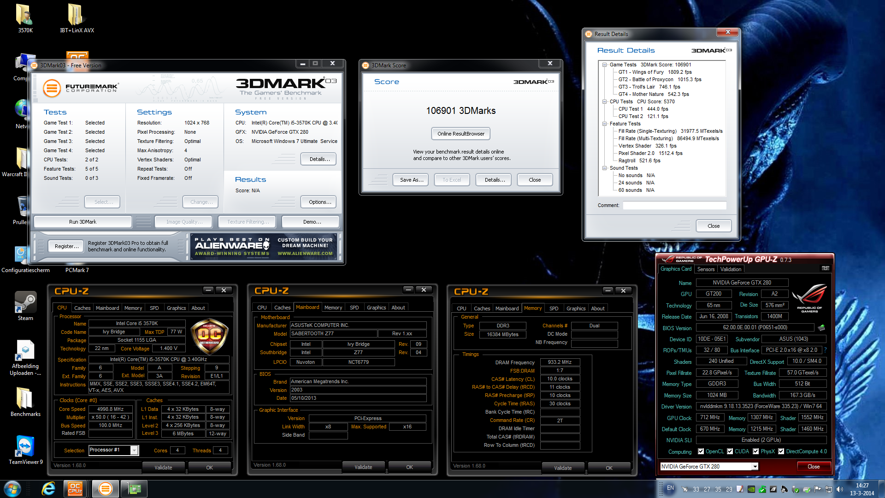Select GT1 - Wings of Fury result
Image resolution: width=885 pixels, height=498 pixels.
pyautogui.click(x=655, y=72)
